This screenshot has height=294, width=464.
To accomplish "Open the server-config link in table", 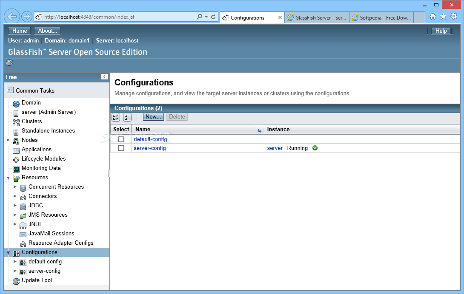I will [150, 148].
